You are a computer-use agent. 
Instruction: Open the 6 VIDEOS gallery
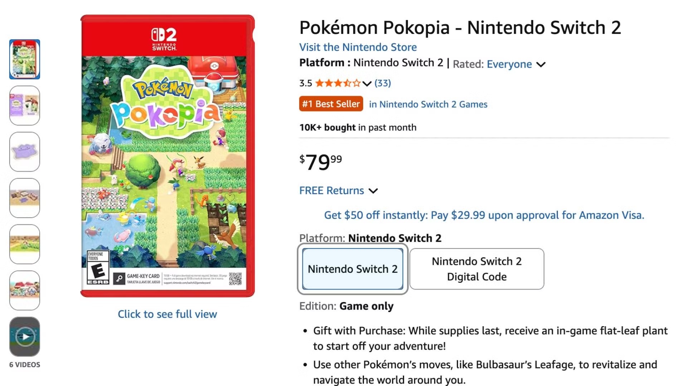click(x=24, y=365)
